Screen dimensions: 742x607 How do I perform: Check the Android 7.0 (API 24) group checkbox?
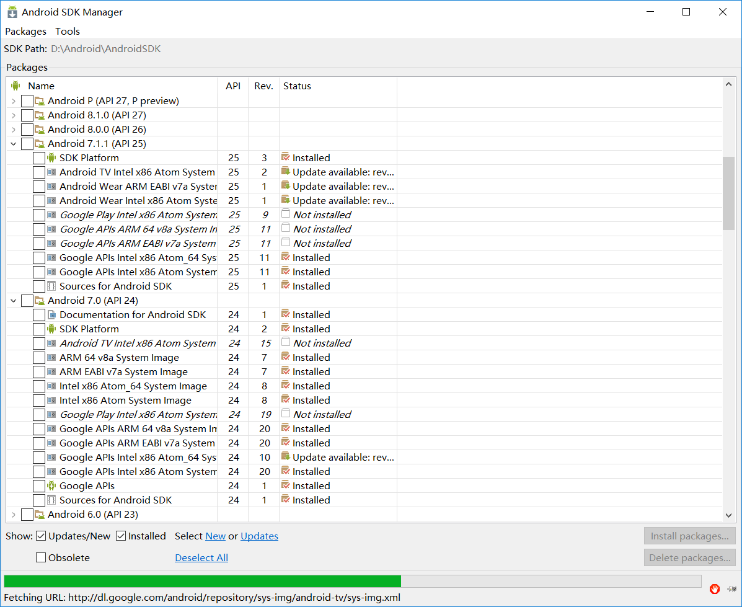coord(27,301)
